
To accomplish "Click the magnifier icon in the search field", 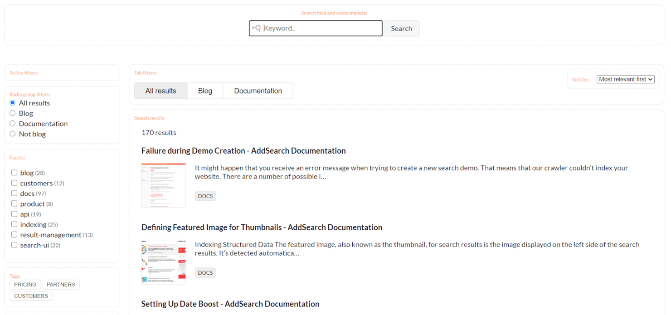I will pos(256,28).
